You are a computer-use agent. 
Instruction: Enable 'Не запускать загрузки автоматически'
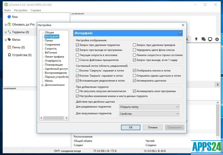[77, 91]
